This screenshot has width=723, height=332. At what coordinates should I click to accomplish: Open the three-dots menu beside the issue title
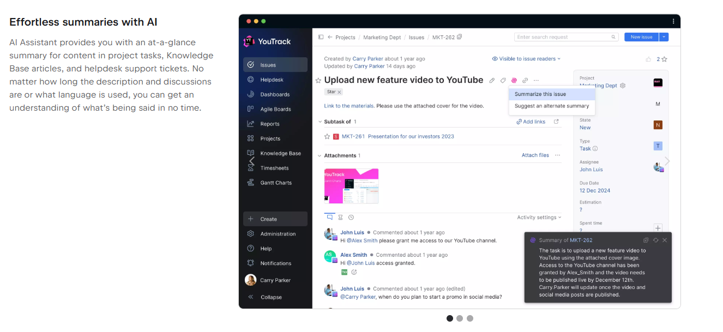click(536, 81)
